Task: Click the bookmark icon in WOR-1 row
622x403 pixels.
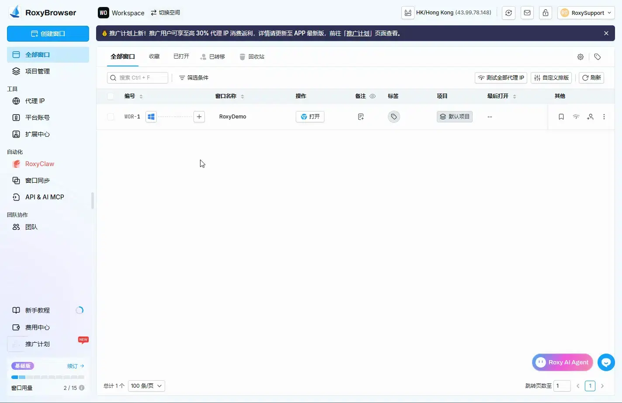Action: click(x=561, y=117)
